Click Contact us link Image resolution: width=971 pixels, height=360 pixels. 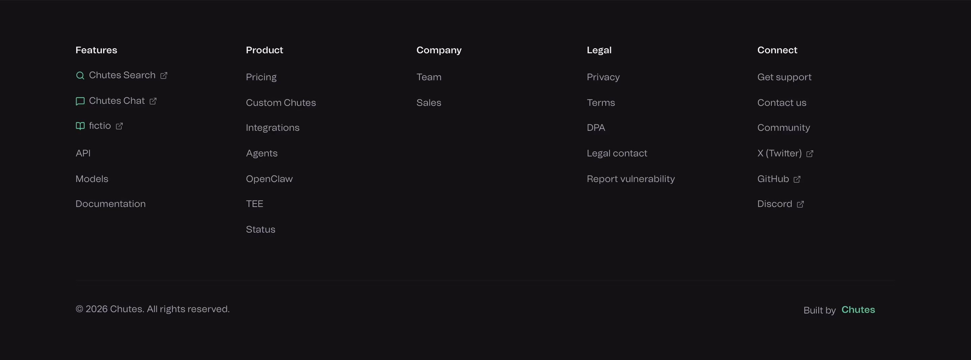pyautogui.click(x=782, y=102)
